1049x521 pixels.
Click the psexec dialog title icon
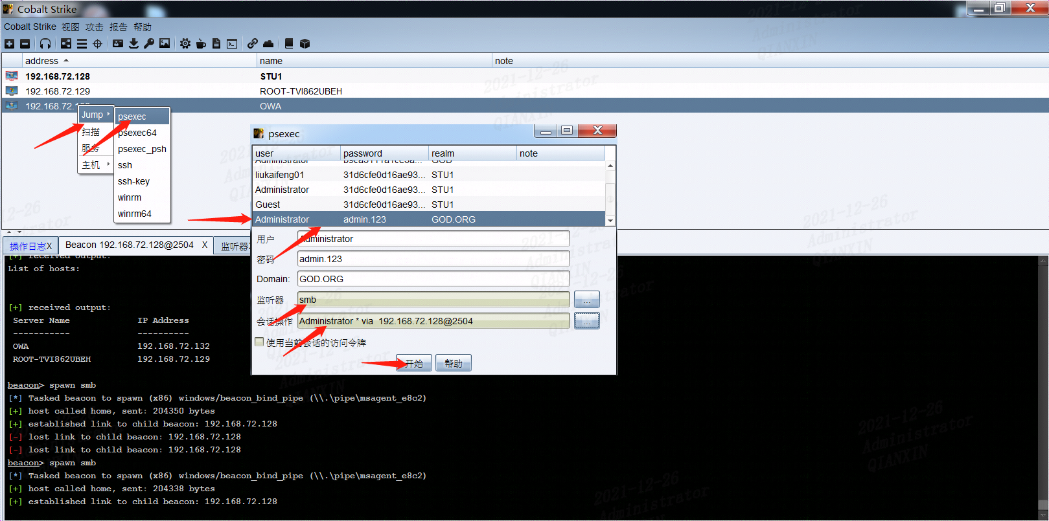pyautogui.click(x=259, y=133)
